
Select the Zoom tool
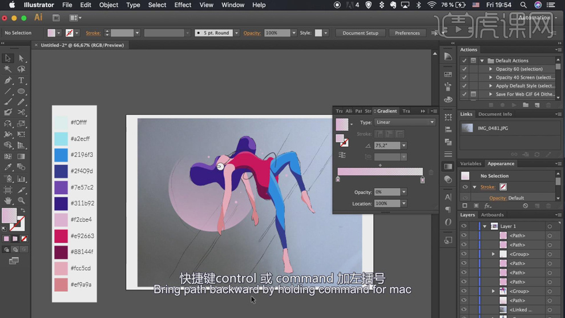tap(21, 200)
